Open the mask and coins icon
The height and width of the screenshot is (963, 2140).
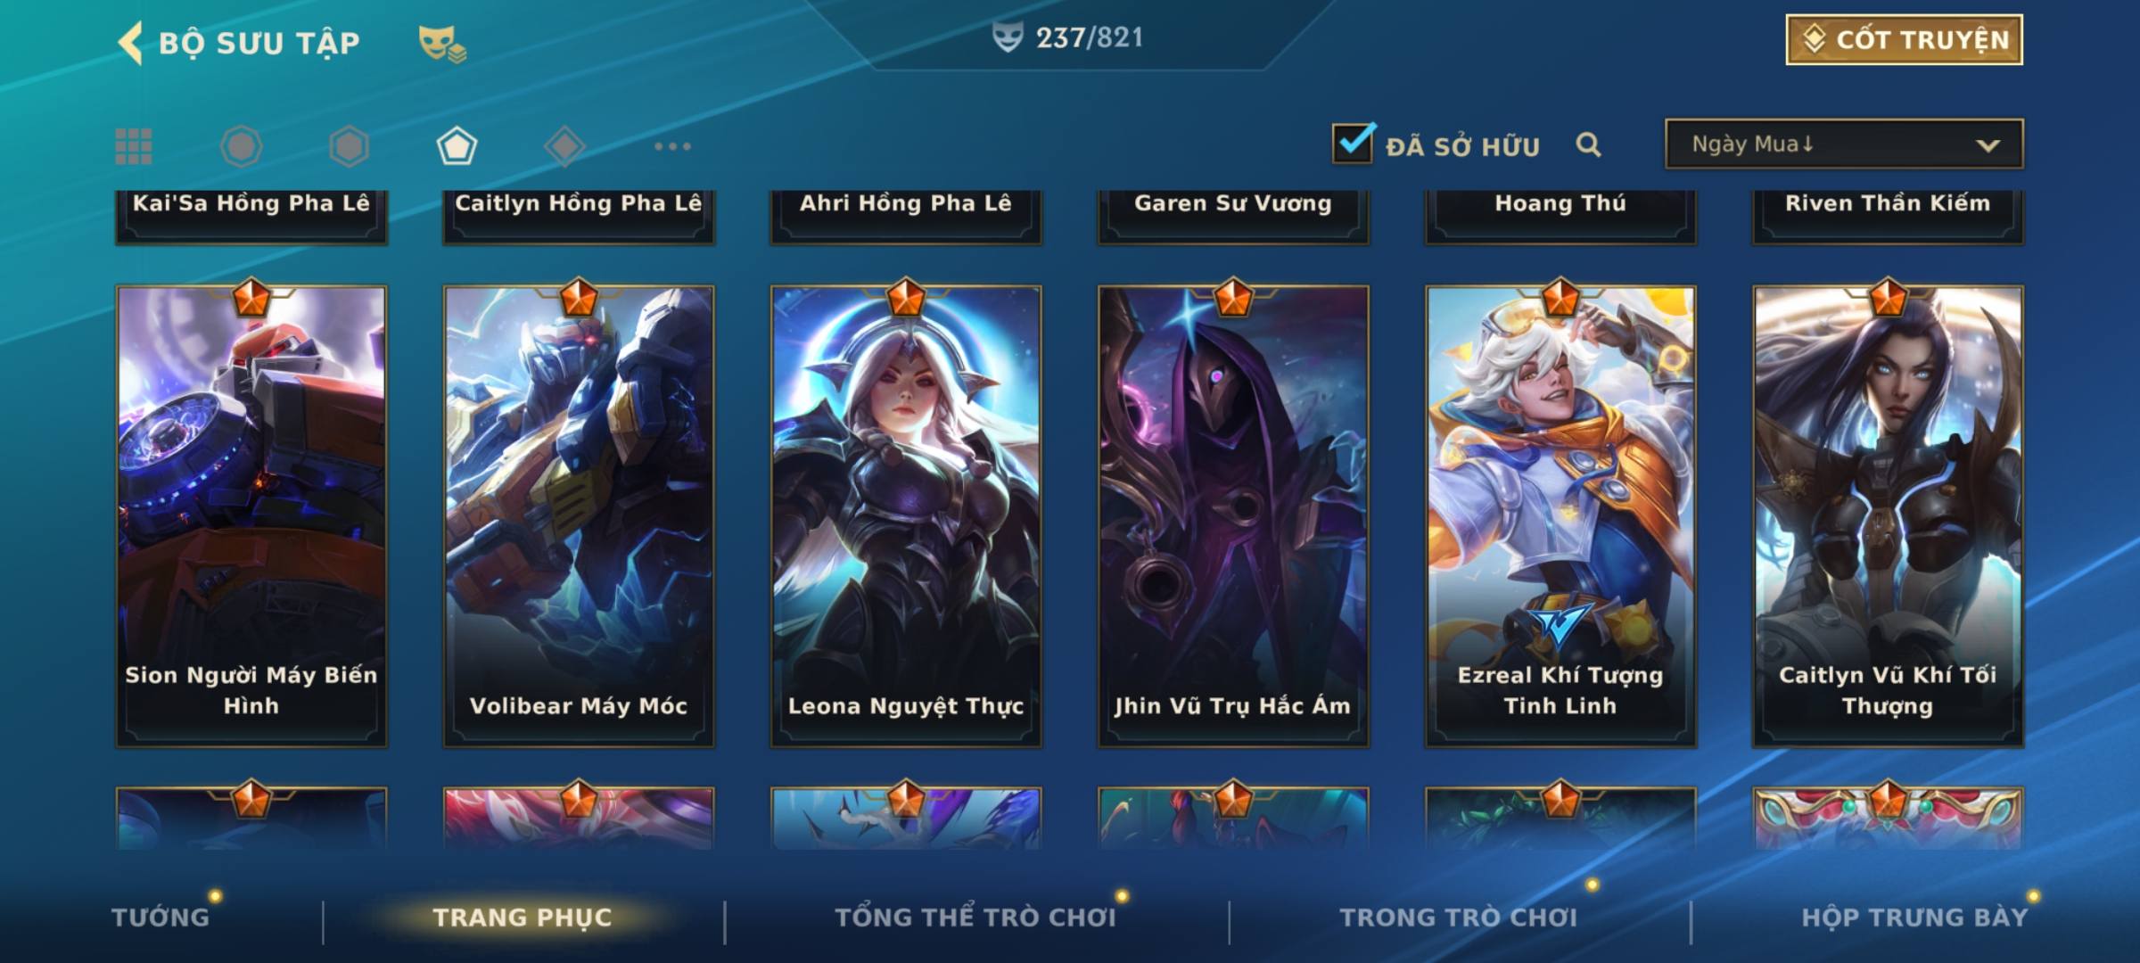pos(443,43)
